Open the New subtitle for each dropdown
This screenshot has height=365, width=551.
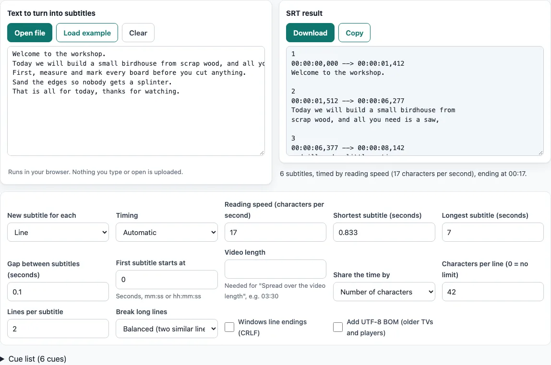point(58,232)
